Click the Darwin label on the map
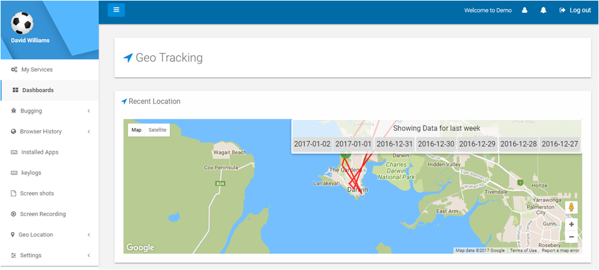The image size is (599, 270). pos(357,190)
